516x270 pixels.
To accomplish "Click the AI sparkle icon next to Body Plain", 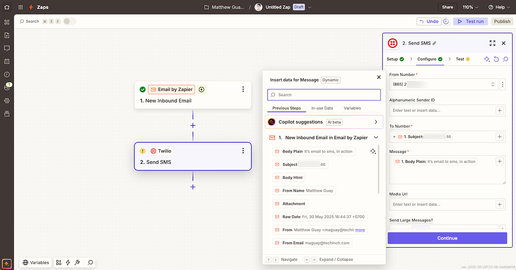I will [373, 151].
